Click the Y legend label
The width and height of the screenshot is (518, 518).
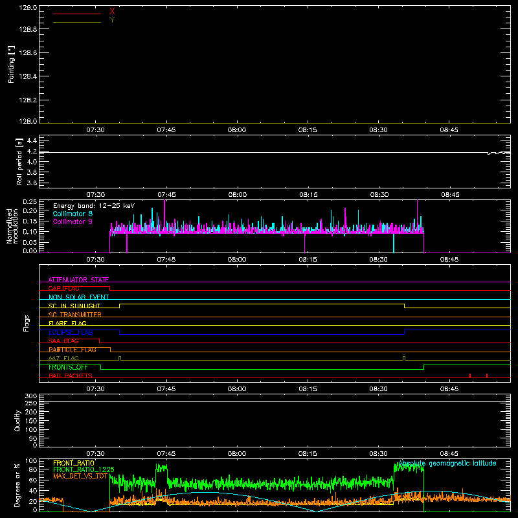tap(112, 20)
